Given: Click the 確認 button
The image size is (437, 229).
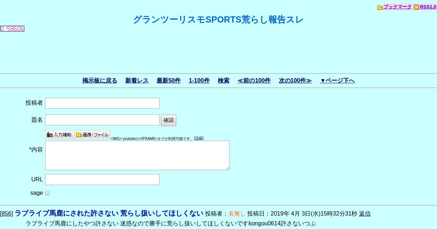Looking at the screenshot, I should 169,120.
